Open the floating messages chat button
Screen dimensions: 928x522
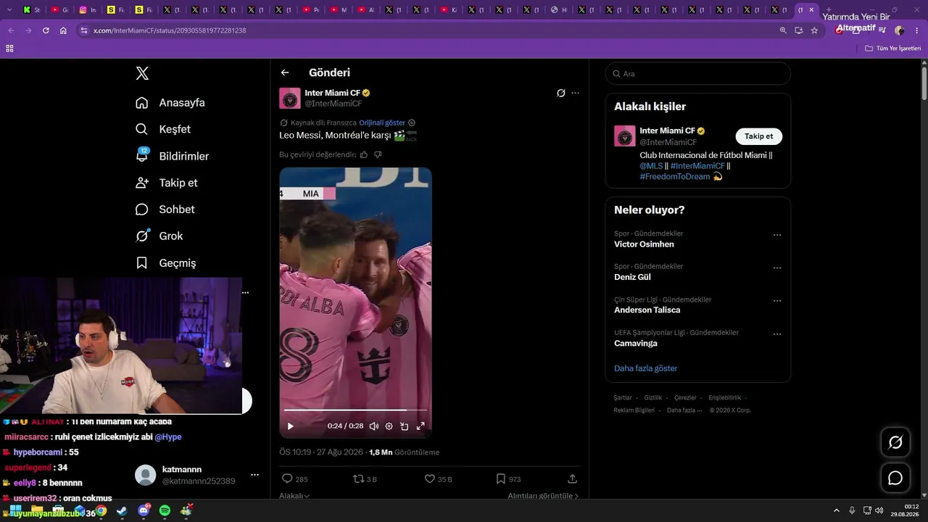895,478
